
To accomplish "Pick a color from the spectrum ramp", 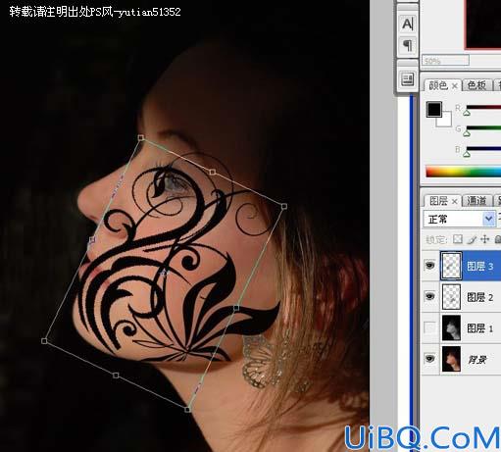I will pos(463,172).
